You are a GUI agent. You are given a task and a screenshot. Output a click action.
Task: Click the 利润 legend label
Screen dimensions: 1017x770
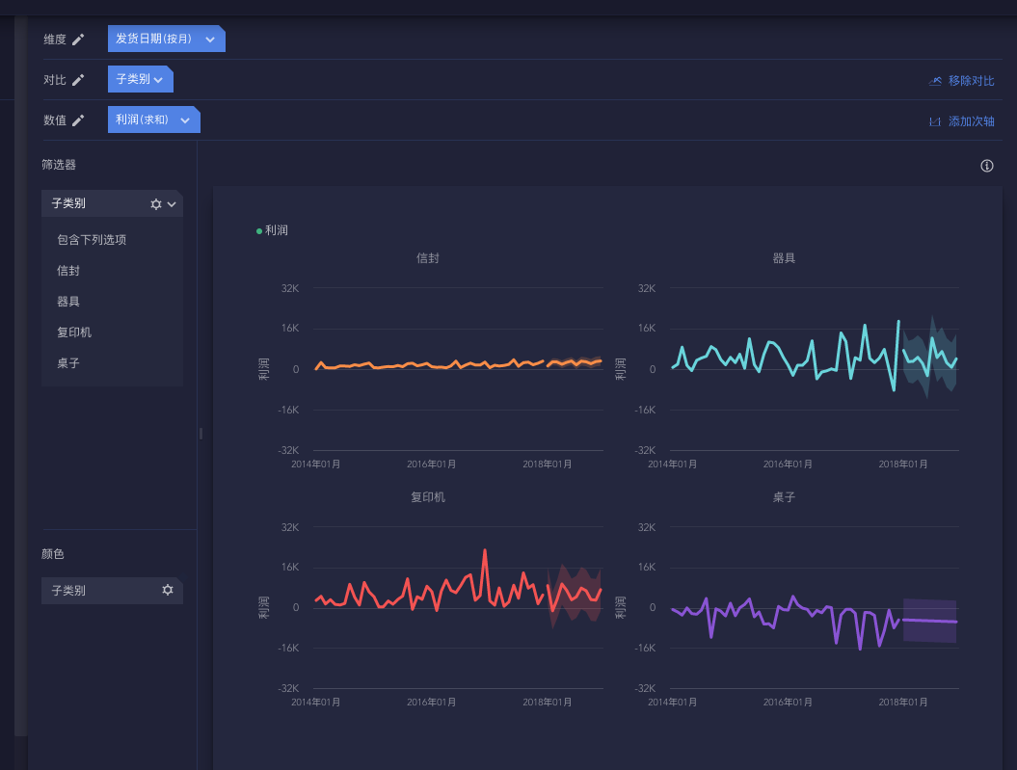[x=277, y=230]
